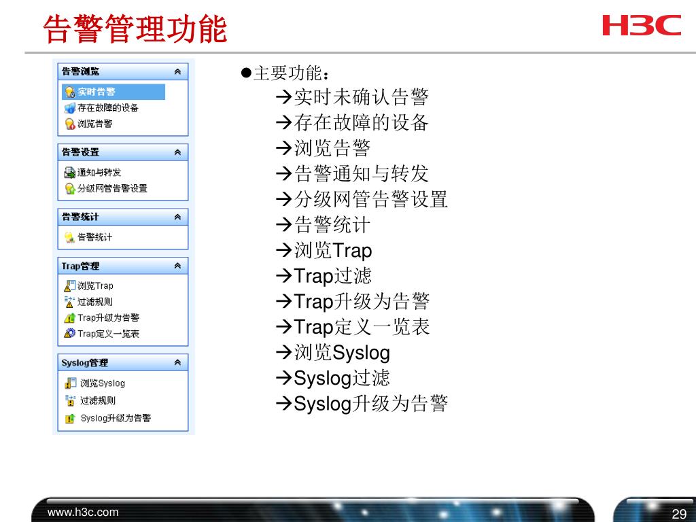This screenshot has height=522, width=696.
Task: Click the 浏览Trap warning icon
Action: point(70,286)
